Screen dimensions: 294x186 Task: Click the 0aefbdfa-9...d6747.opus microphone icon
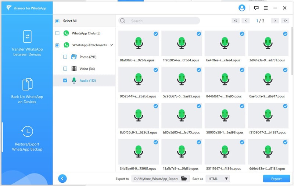pyautogui.click(x=268, y=79)
